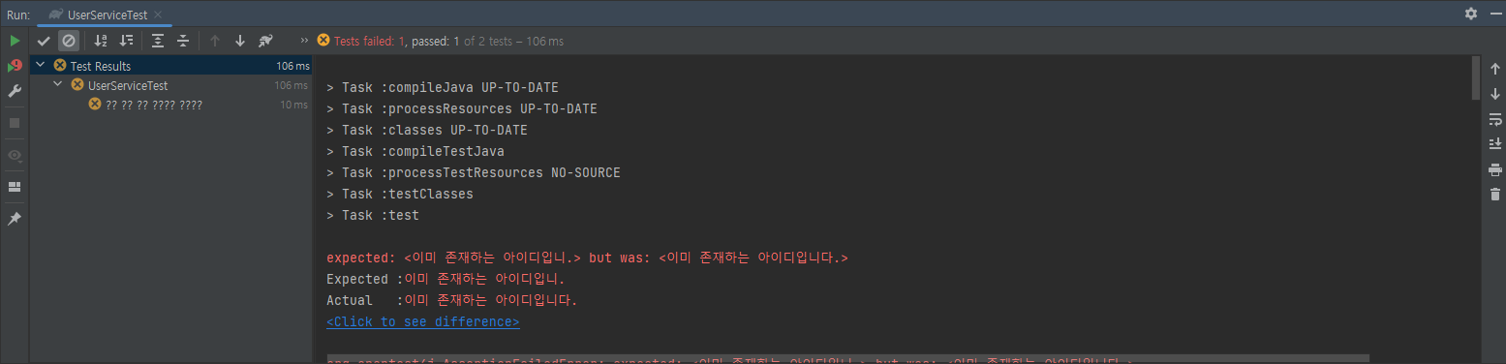Click the 'Task :processResources UP-TO-DATE' line
Viewport: 1506px width, 364px height.
tap(462, 108)
